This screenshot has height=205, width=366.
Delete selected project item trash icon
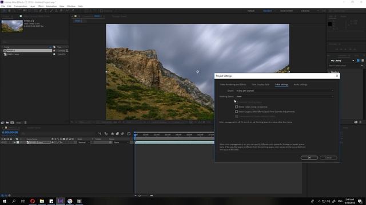25,122
